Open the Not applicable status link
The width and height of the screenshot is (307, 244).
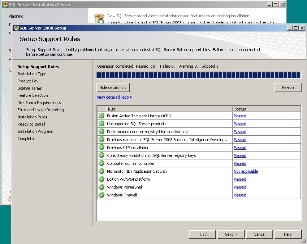(246, 171)
